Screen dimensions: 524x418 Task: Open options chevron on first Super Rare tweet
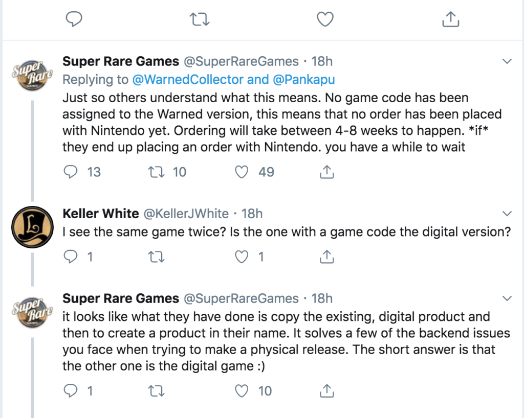(507, 62)
